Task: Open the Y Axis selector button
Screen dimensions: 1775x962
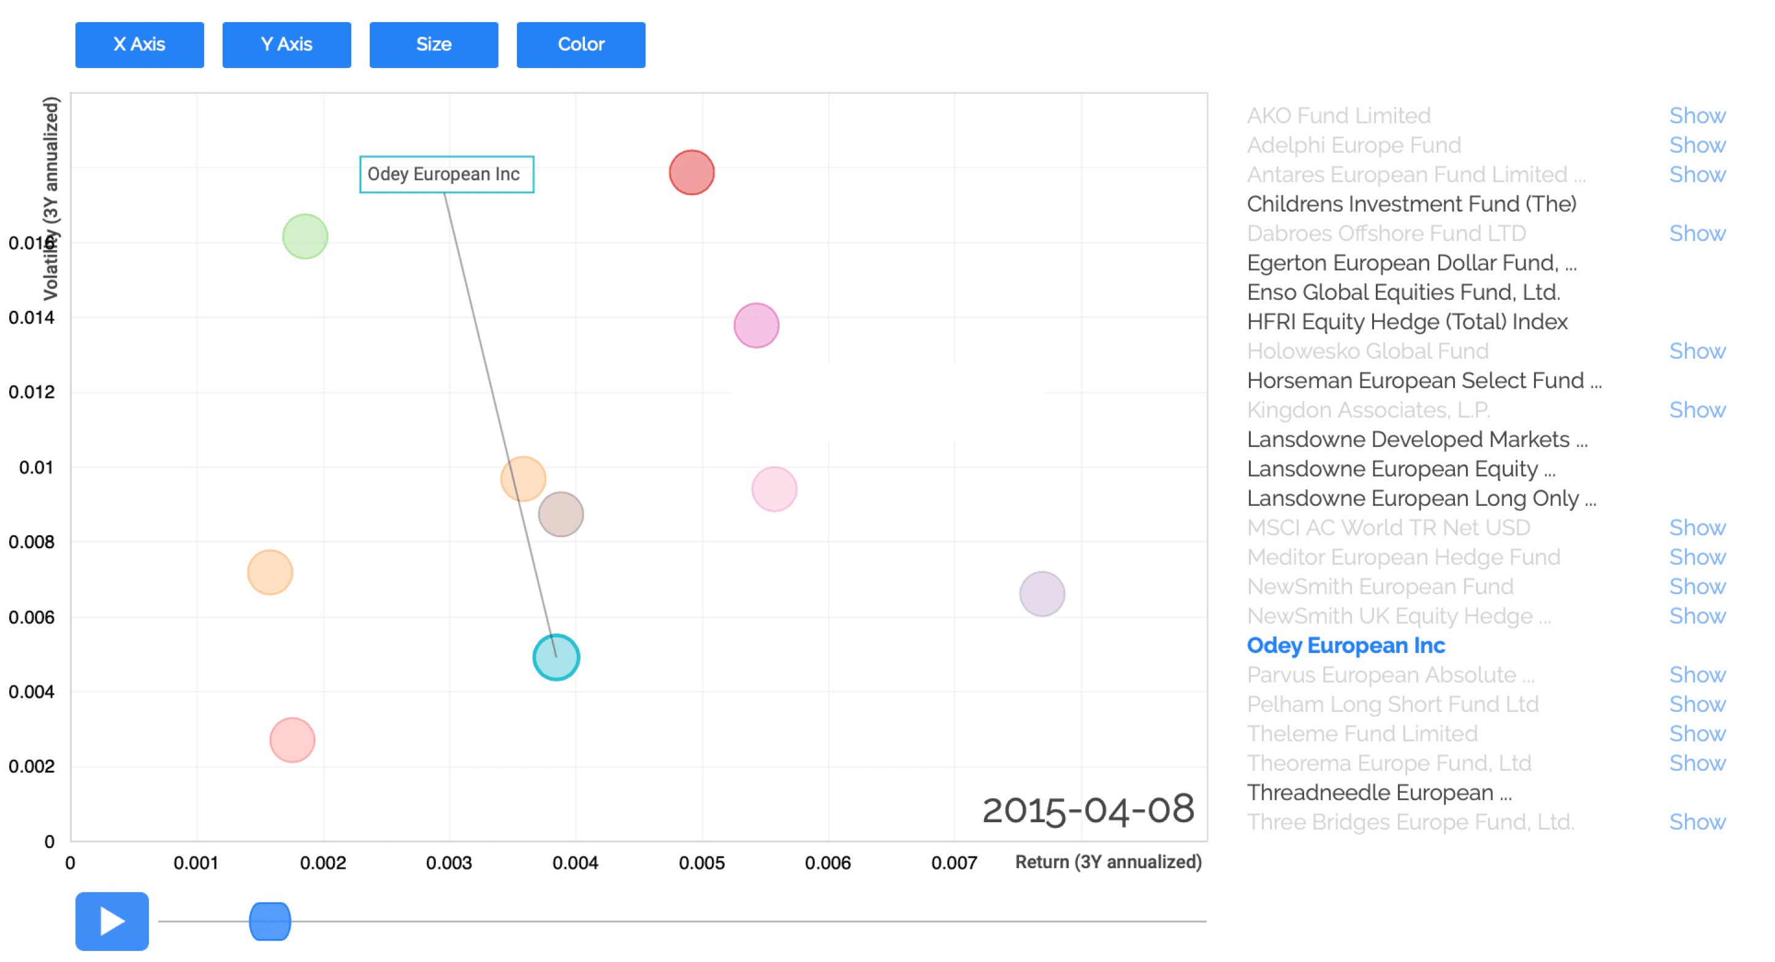Action: click(x=287, y=45)
